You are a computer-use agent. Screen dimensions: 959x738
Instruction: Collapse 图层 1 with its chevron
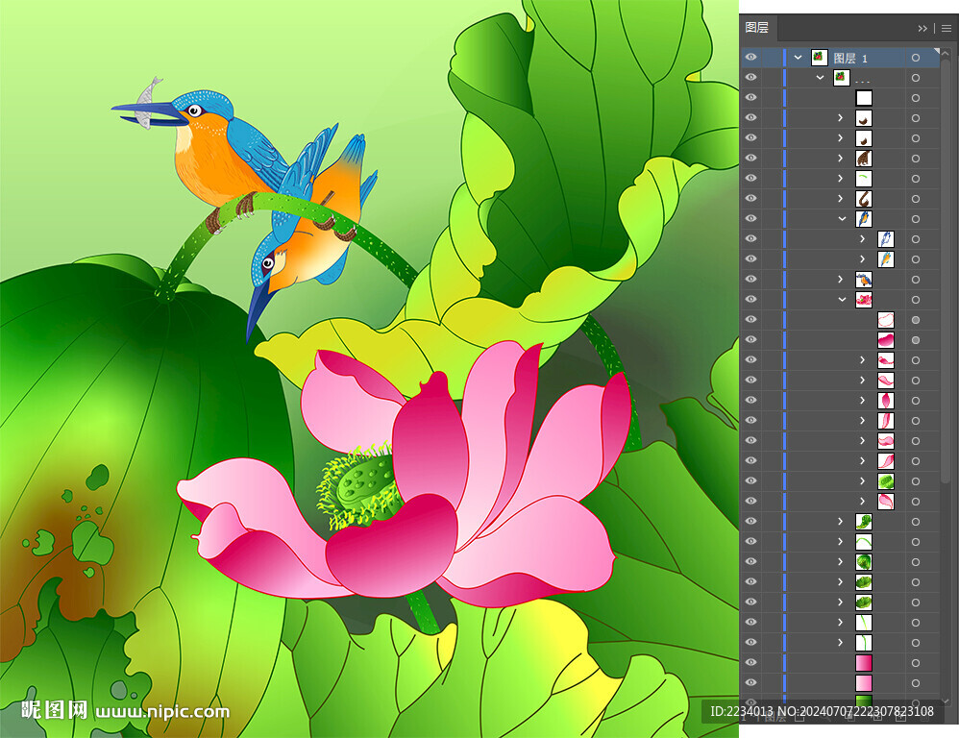799,58
